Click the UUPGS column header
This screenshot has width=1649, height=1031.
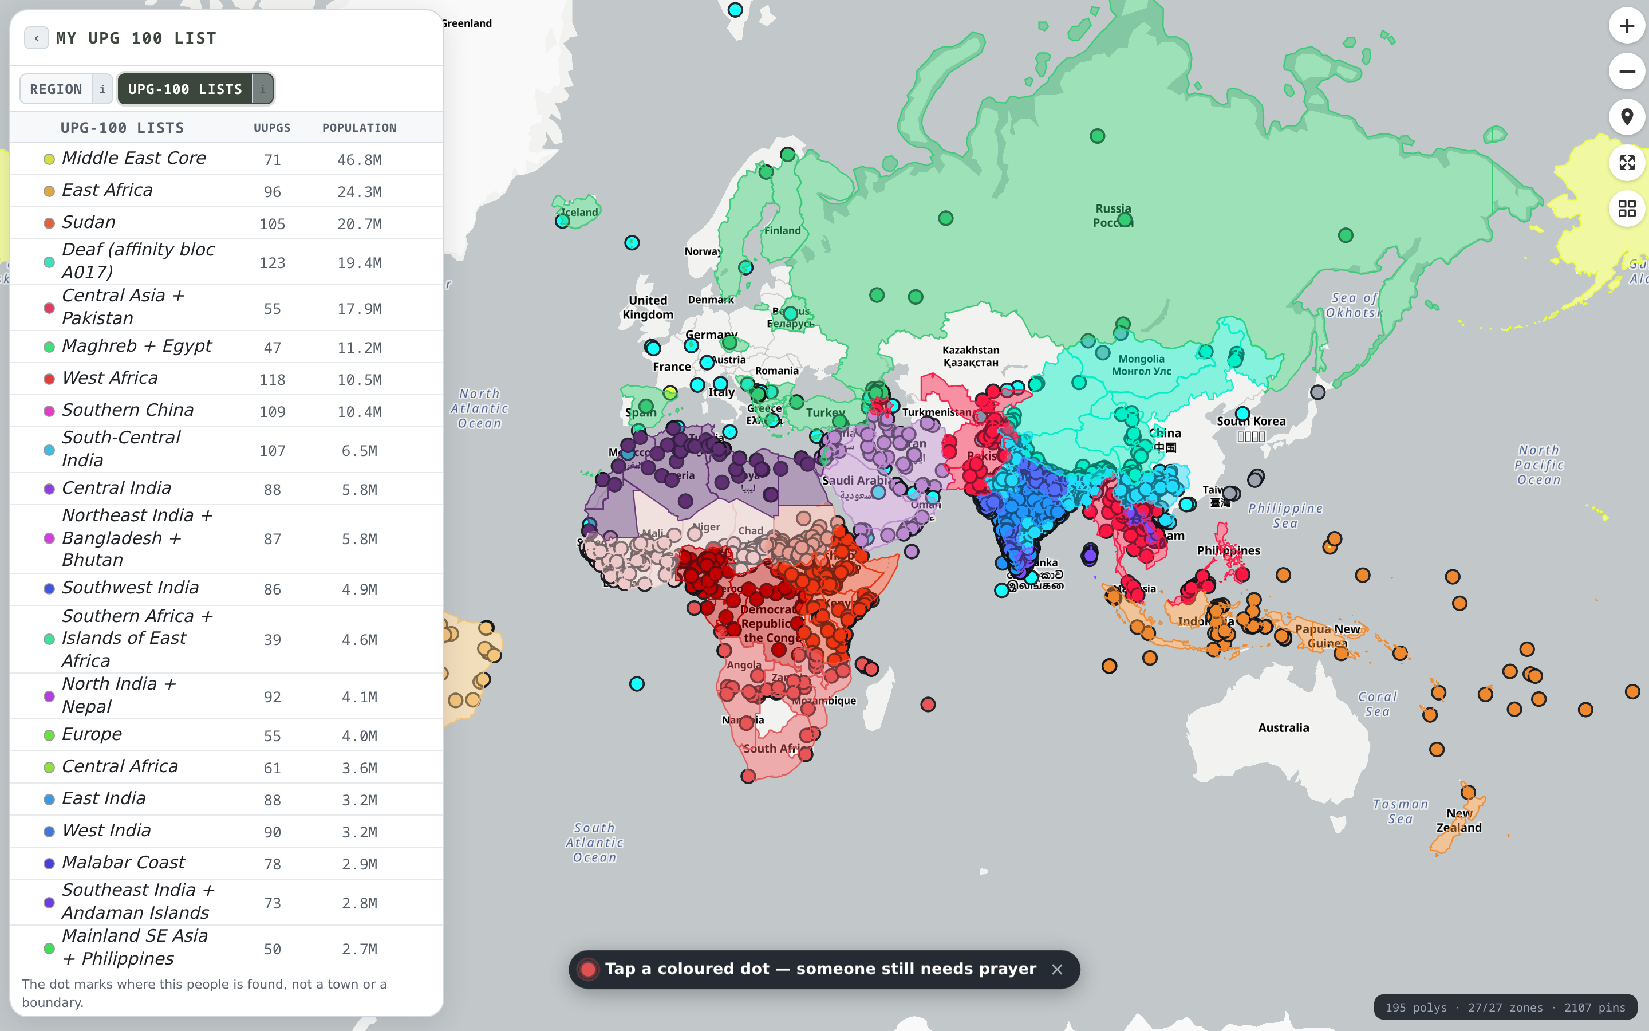(x=272, y=128)
